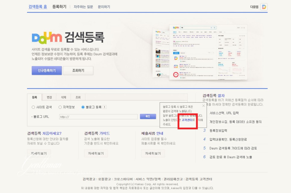Screen dimensions: 291x193
Task: Click 자세히보기 under 검색등록 가이드
Action: pyautogui.click(x=96, y=153)
